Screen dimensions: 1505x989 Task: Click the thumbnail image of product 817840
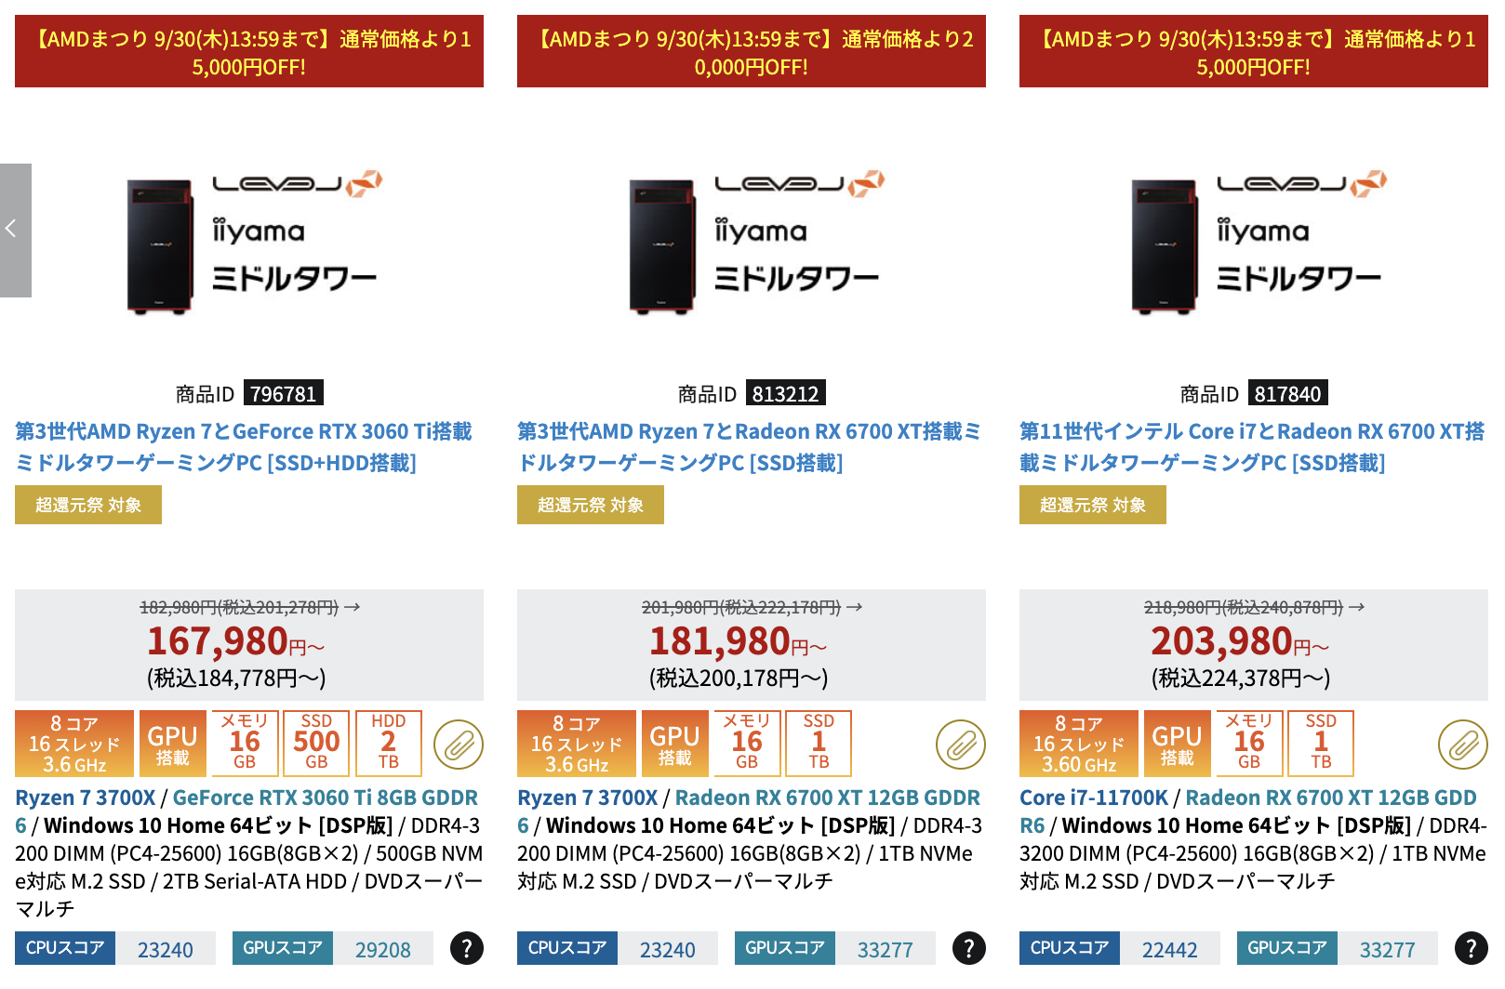click(1254, 242)
